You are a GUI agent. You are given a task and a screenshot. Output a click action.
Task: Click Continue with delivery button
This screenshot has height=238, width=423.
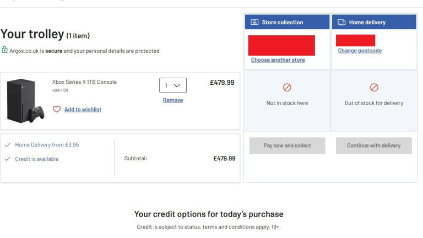click(x=374, y=145)
